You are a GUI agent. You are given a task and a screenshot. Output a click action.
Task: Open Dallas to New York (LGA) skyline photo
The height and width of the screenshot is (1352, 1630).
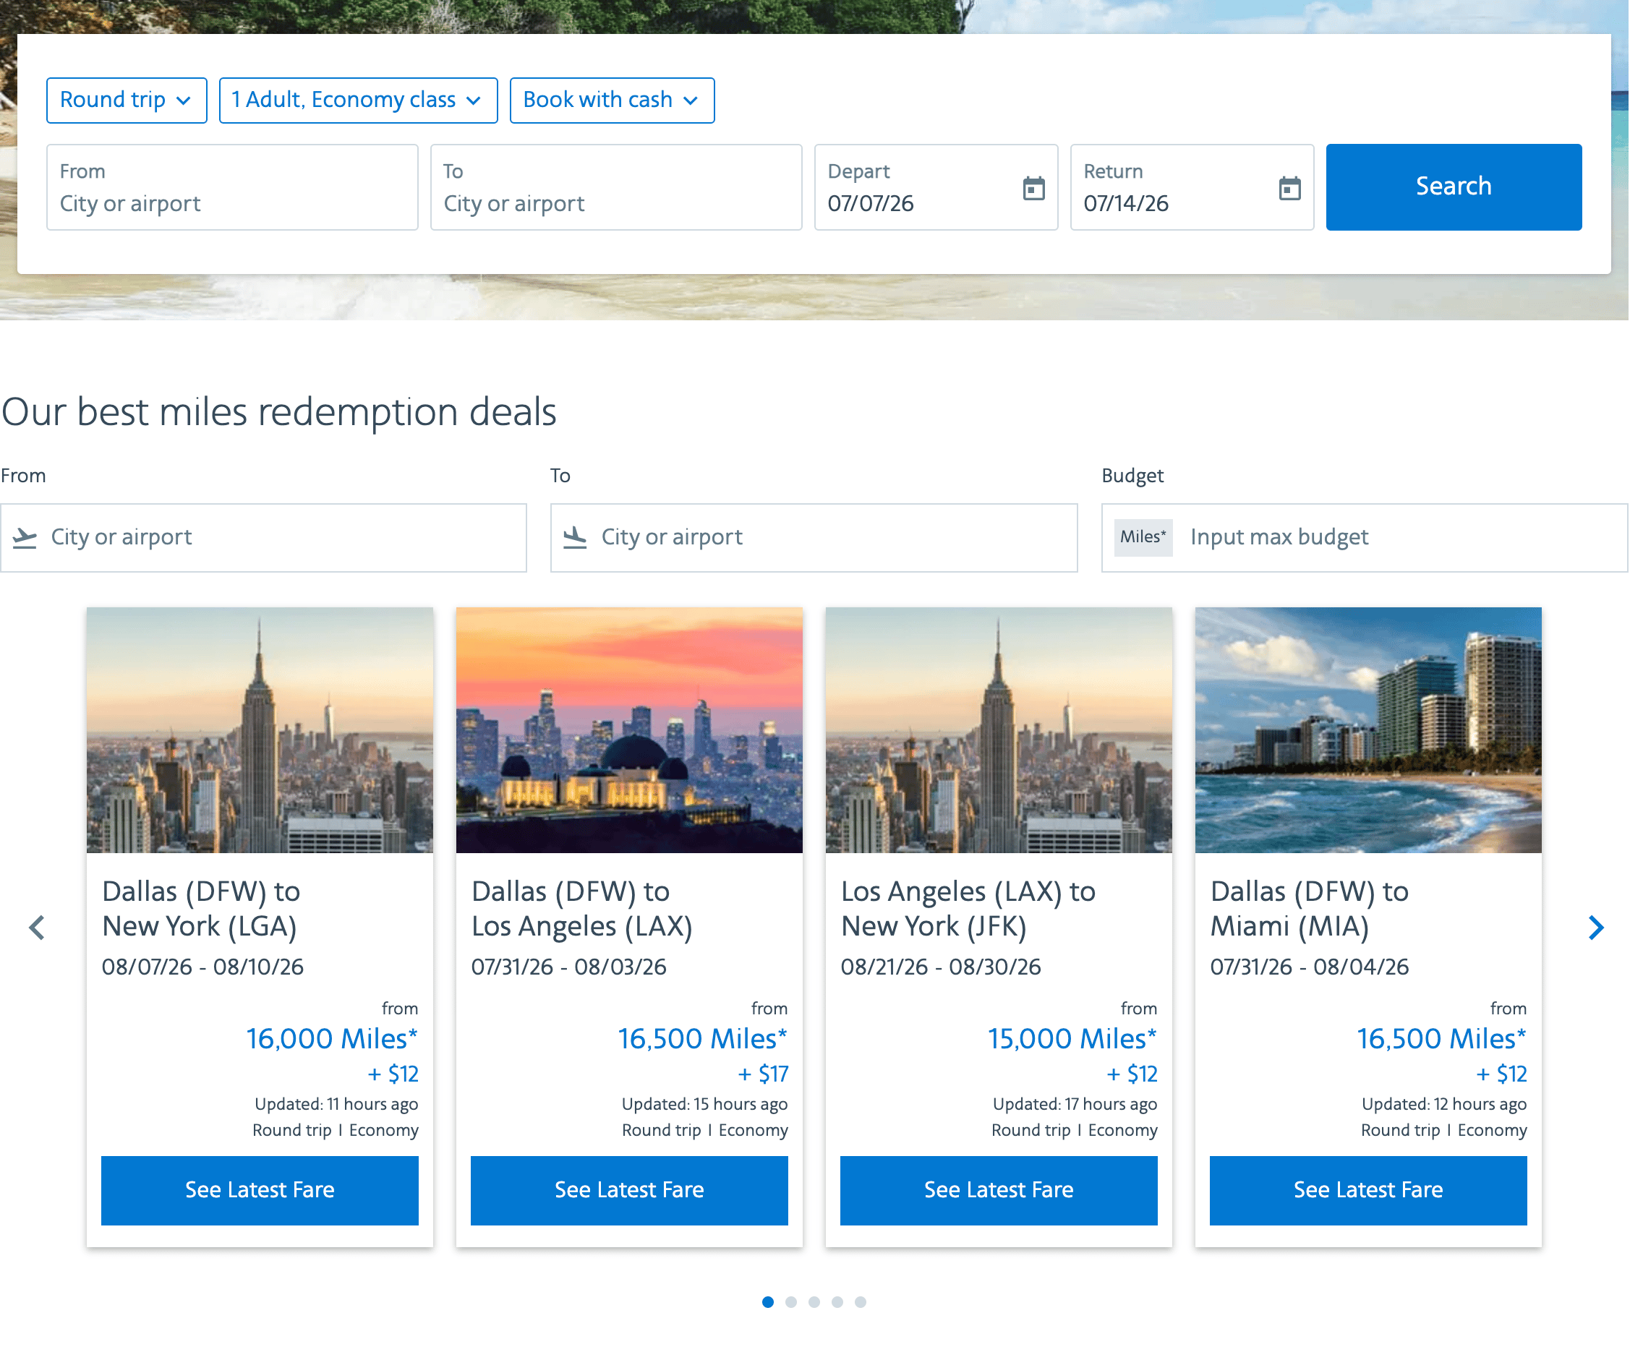pyautogui.click(x=259, y=730)
